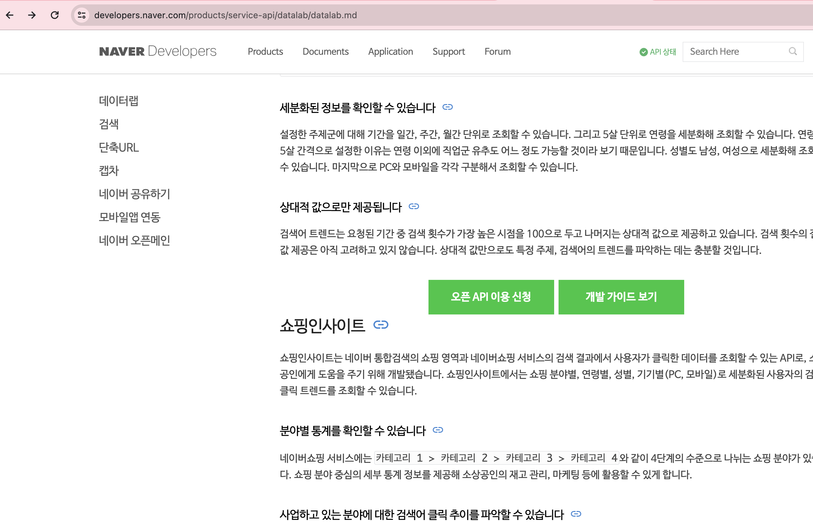Open the Forum section
Image resolution: width=813 pixels, height=522 pixels.
[x=497, y=52]
